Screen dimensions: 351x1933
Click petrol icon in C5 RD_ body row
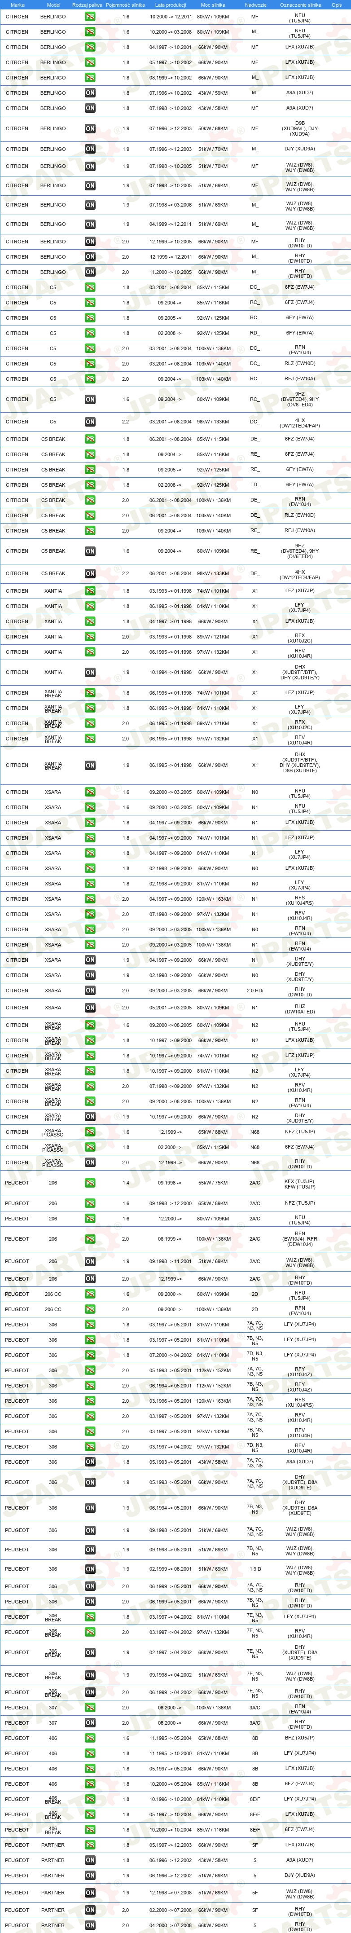[x=90, y=333]
